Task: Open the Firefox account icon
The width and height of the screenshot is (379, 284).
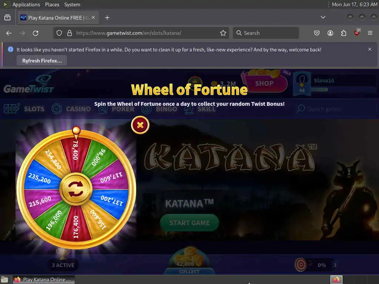Action: tap(330, 33)
